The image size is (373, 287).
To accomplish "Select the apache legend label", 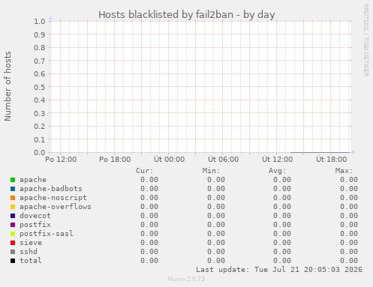I will point(33,180).
